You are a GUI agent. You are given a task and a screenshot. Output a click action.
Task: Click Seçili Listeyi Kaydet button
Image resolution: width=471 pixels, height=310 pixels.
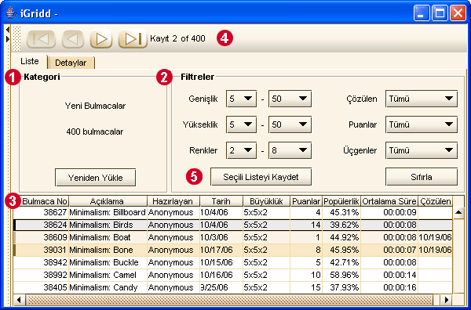click(x=261, y=177)
